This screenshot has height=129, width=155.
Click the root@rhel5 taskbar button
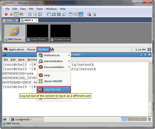pyautogui.click(x=26, y=120)
